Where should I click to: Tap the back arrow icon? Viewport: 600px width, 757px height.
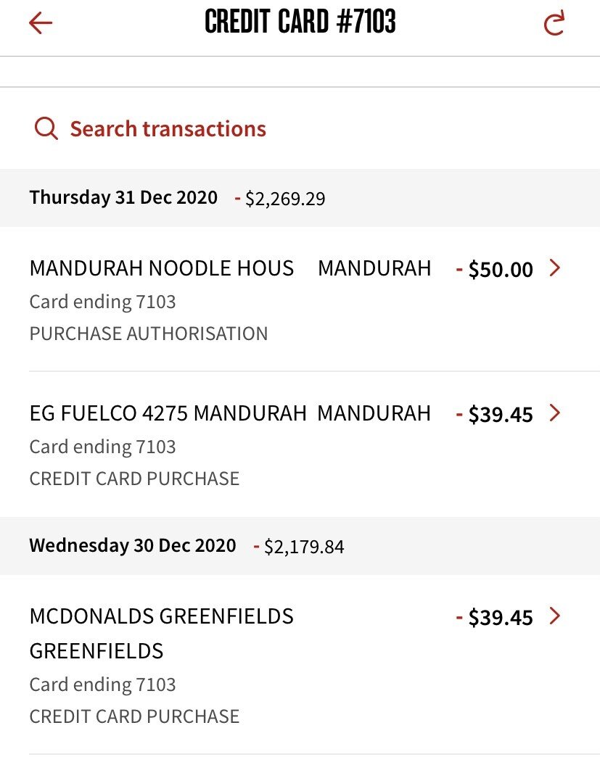41,23
